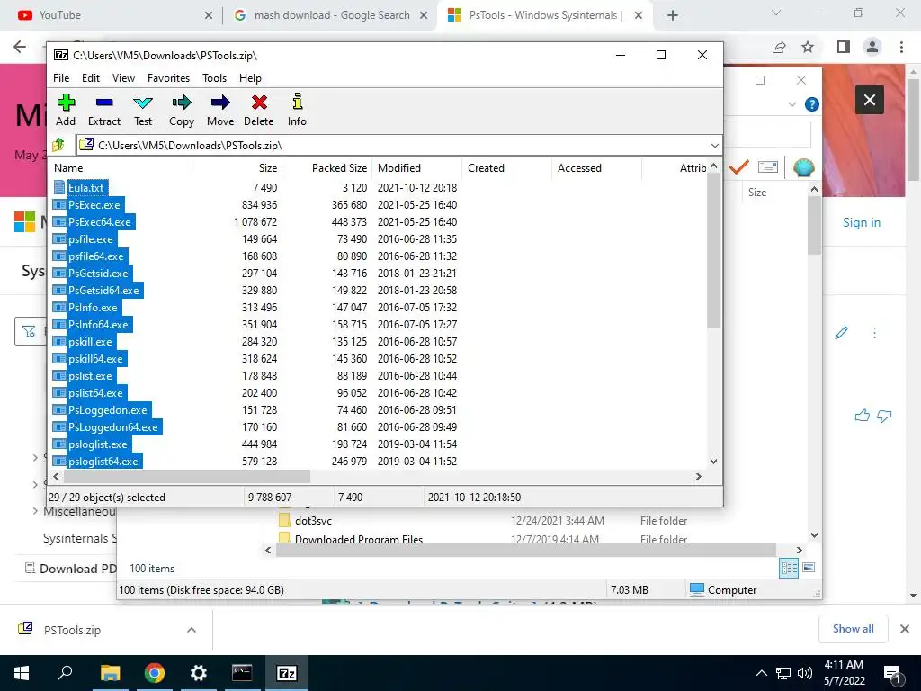Screen dimensions: 921x691
Task: Close the banner with X button
Action: [x=870, y=100]
